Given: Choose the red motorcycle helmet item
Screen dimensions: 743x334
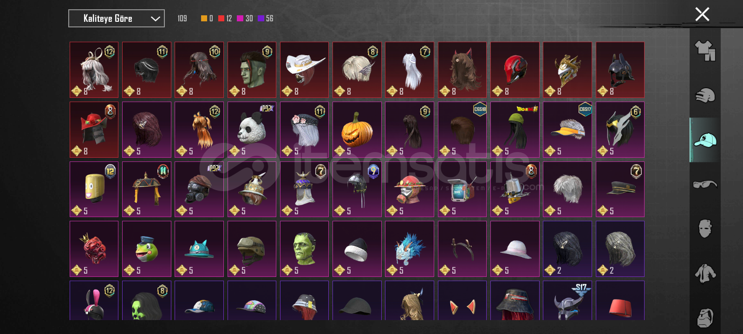Looking at the screenshot, I should tap(515, 70).
